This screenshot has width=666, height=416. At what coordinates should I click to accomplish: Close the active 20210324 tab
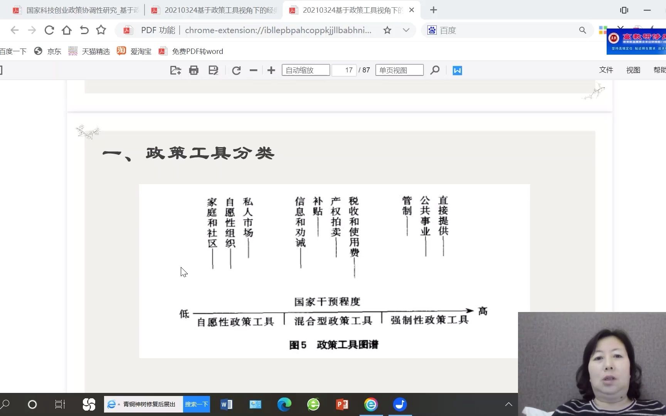click(x=412, y=10)
